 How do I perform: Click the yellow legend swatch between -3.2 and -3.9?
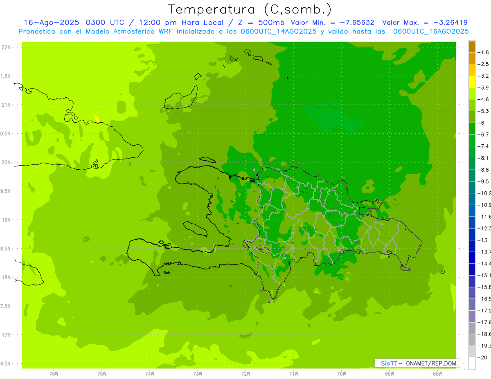(x=472, y=82)
